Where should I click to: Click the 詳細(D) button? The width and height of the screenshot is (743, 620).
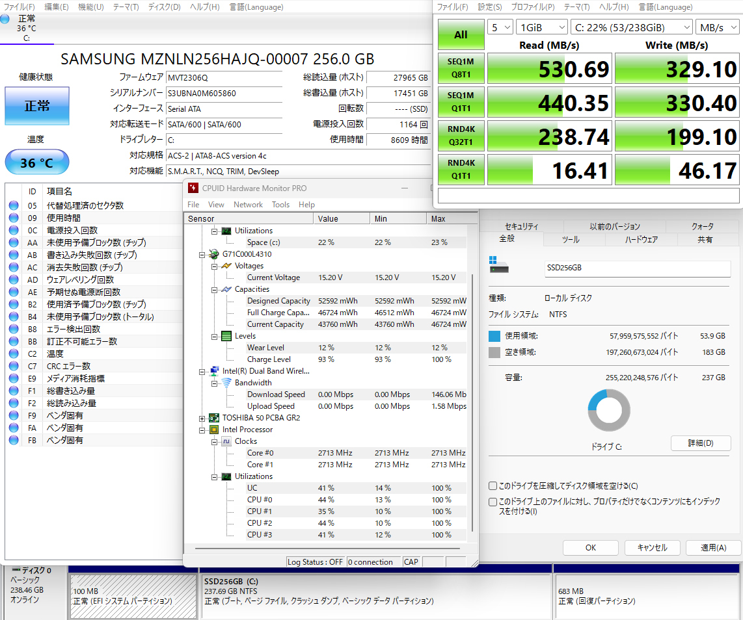tap(700, 443)
